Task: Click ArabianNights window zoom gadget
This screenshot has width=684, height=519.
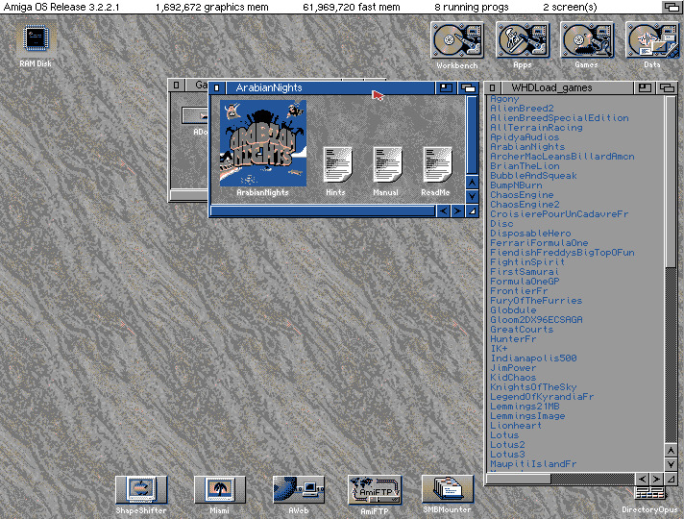Action: (446, 87)
